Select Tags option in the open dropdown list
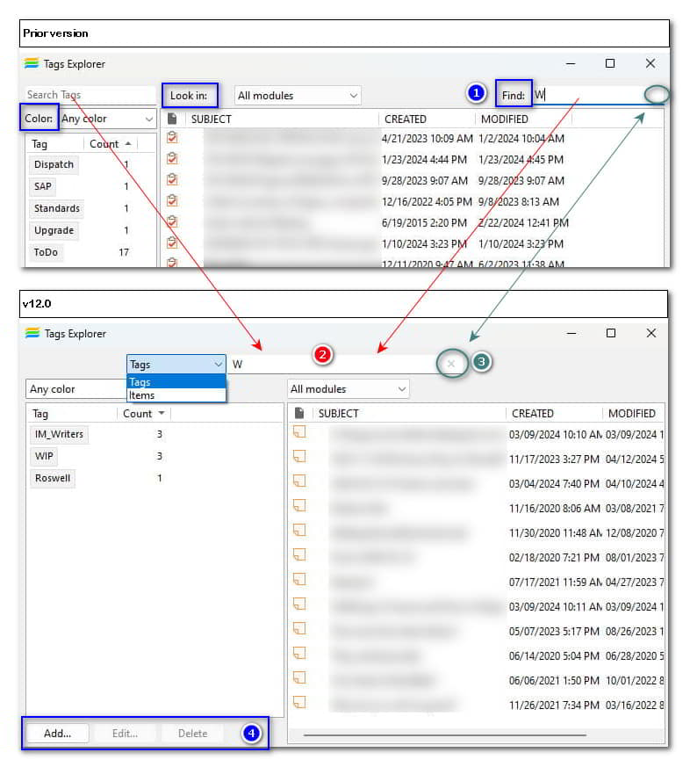 click(x=176, y=381)
